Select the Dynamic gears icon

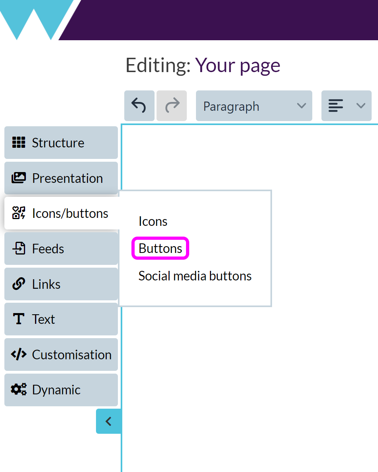(x=18, y=390)
